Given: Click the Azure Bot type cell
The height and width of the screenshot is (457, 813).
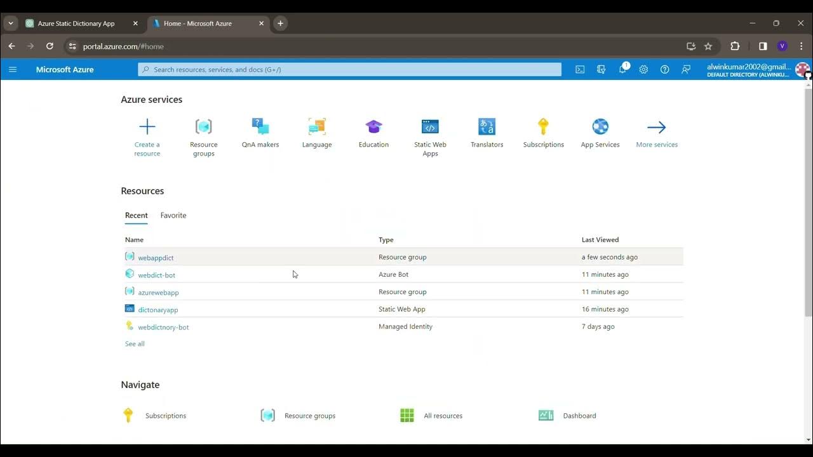Looking at the screenshot, I should [x=394, y=274].
